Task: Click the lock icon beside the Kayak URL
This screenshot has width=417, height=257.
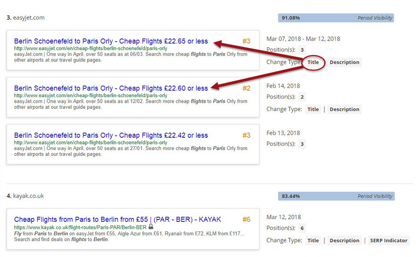Action: point(151,226)
